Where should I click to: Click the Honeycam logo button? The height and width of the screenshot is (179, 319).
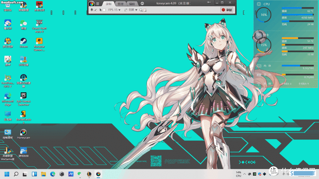[x=91, y=4]
